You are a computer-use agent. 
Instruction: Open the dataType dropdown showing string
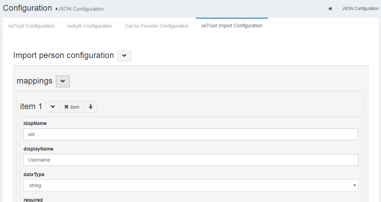(x=191, y=185)
